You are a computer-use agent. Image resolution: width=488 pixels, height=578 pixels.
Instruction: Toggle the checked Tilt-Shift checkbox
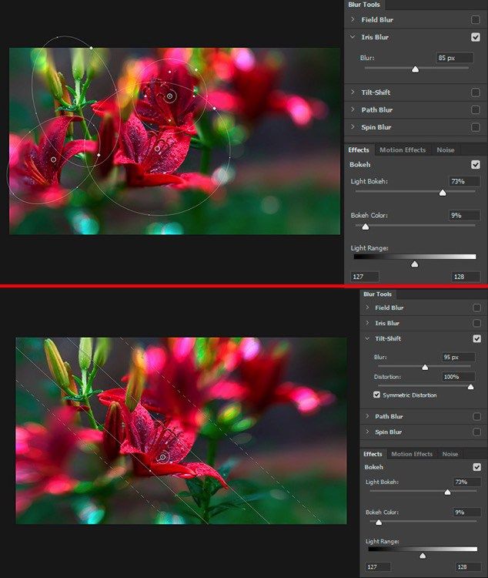(x=477, y=338)
